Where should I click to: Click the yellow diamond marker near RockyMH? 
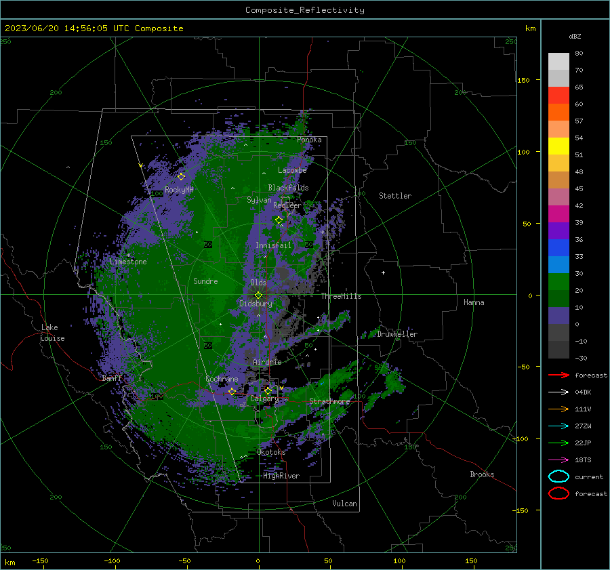click(x=181, y=177)
